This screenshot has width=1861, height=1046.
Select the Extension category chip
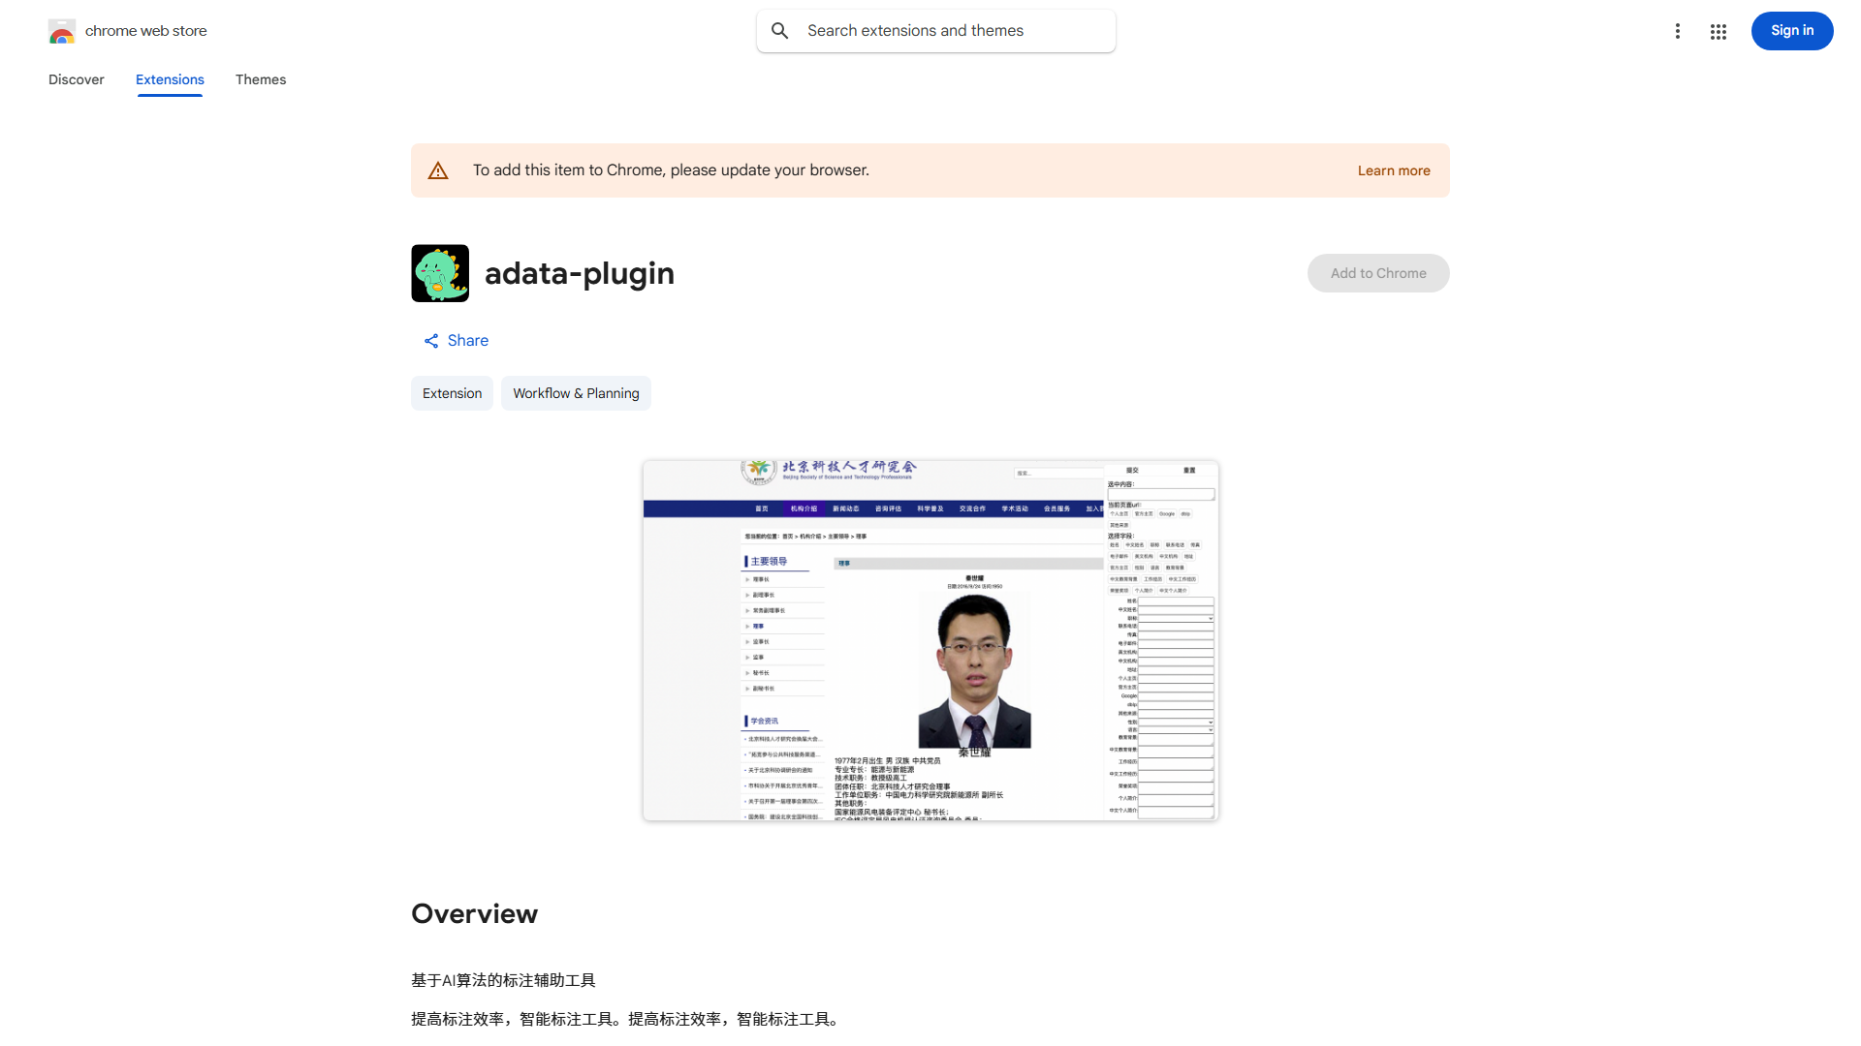point(452,393)
